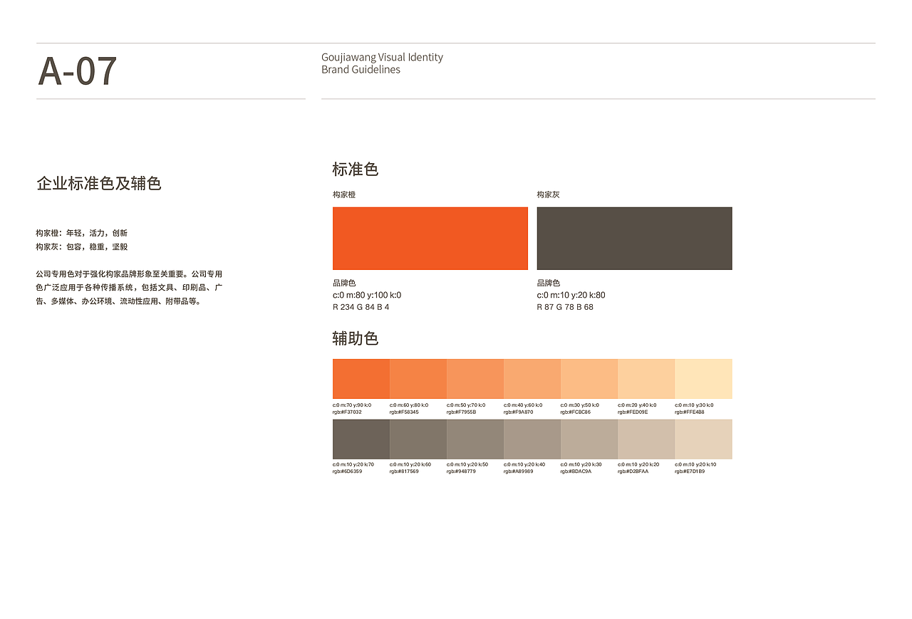Click the text 'c:0 m:10 y:20 k:10'
The image size is (912, 619).
(x=695, y=464)
